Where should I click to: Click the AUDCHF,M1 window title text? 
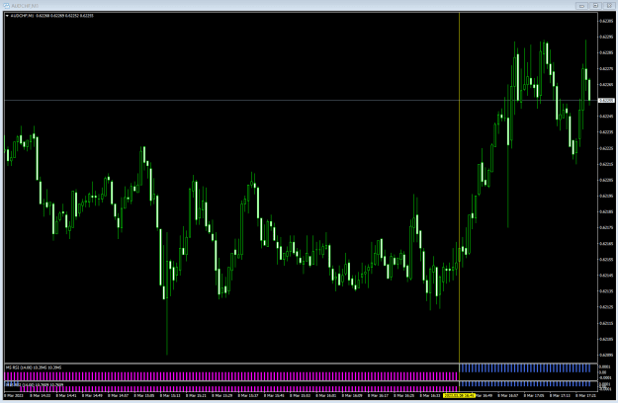[x=26, y=6]
